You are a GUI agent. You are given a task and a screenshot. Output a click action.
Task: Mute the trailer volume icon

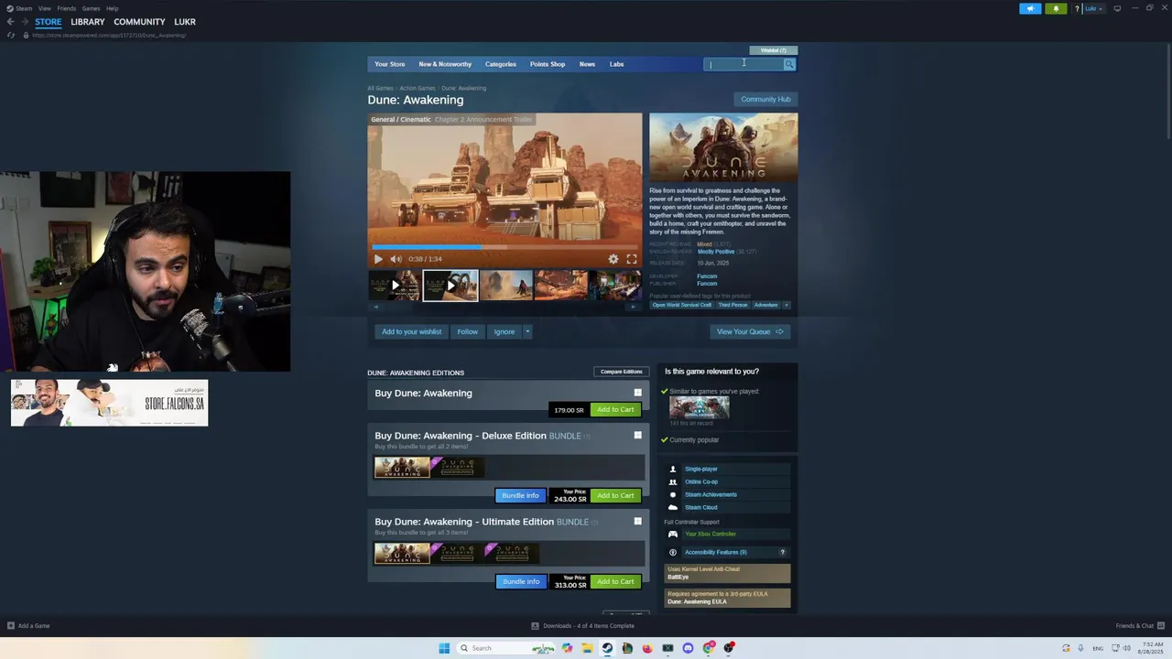click(x=396, y=259)
